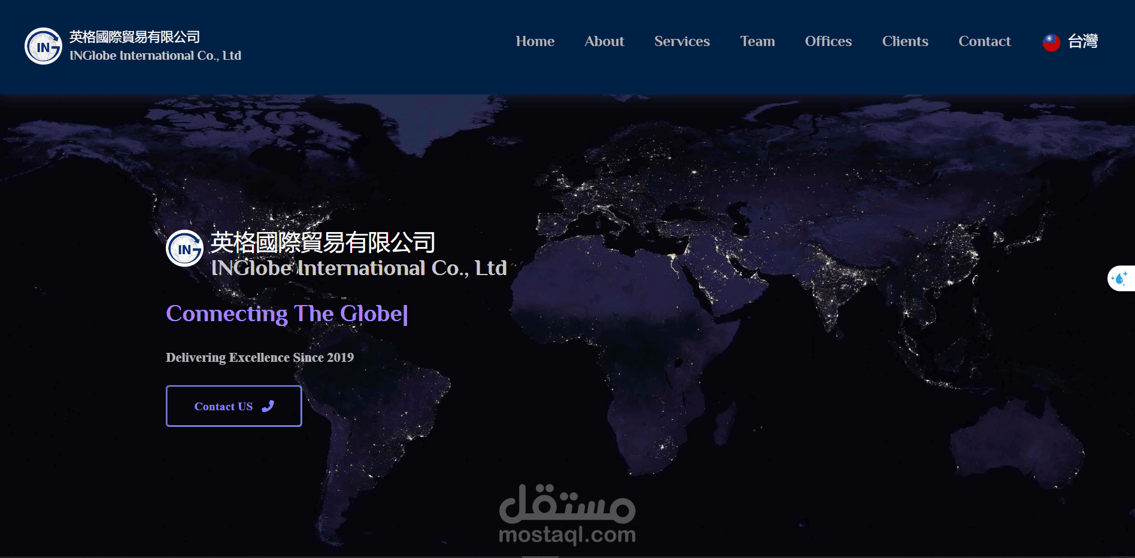Image resolution: width=1135 pixels, height=558 pixels.
Task: Click the 英格國際貿易有限公司 hero heading
Action: 322,243
